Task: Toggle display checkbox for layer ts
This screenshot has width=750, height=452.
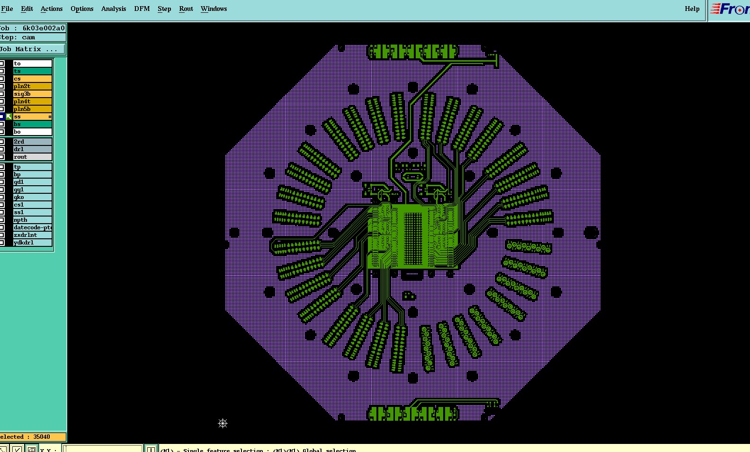Action: point(2,71)
